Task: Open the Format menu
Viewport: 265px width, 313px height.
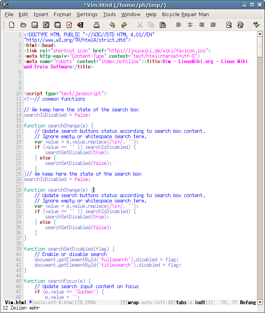Action: tap(62, 15)
